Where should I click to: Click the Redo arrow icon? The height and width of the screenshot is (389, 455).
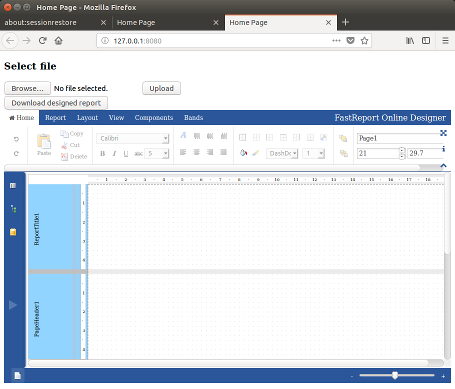click(x=16, y=154)
